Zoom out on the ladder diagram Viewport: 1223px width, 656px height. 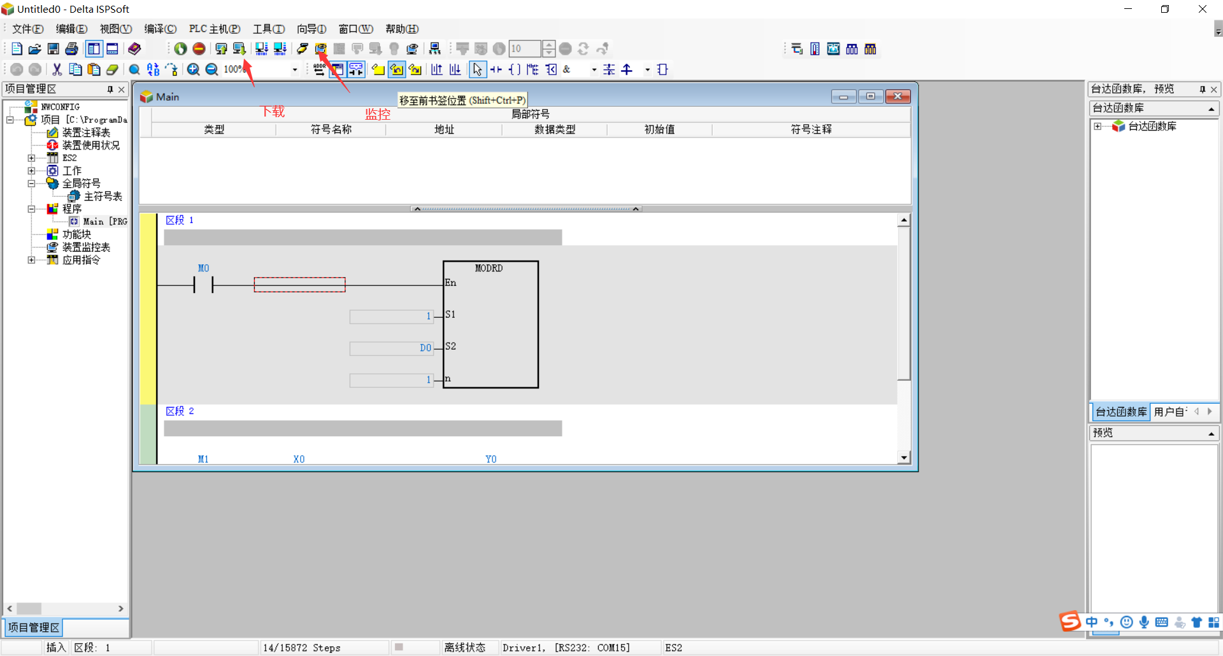pos(211,69)
